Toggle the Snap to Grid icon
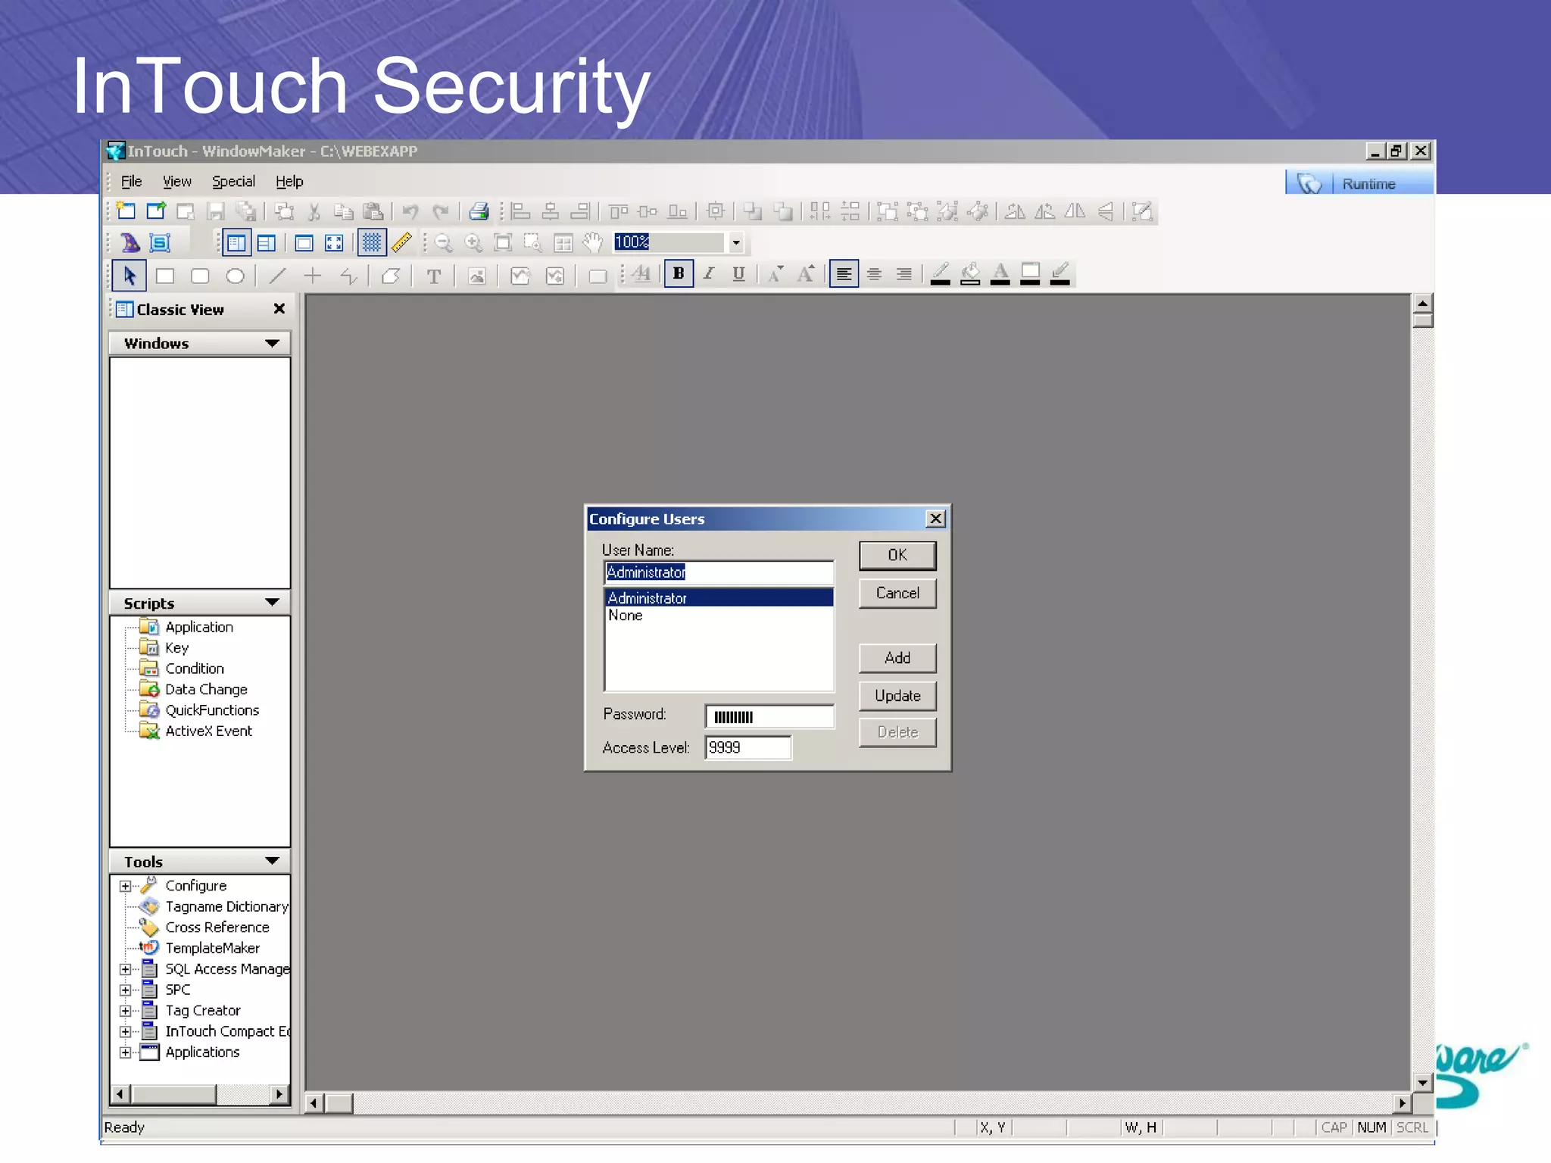Image resolution: width=1551 pixels, height=1163 pixels. (371, 243)
